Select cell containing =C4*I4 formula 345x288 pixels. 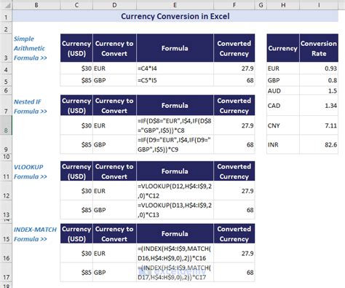[x=175, y=69]
